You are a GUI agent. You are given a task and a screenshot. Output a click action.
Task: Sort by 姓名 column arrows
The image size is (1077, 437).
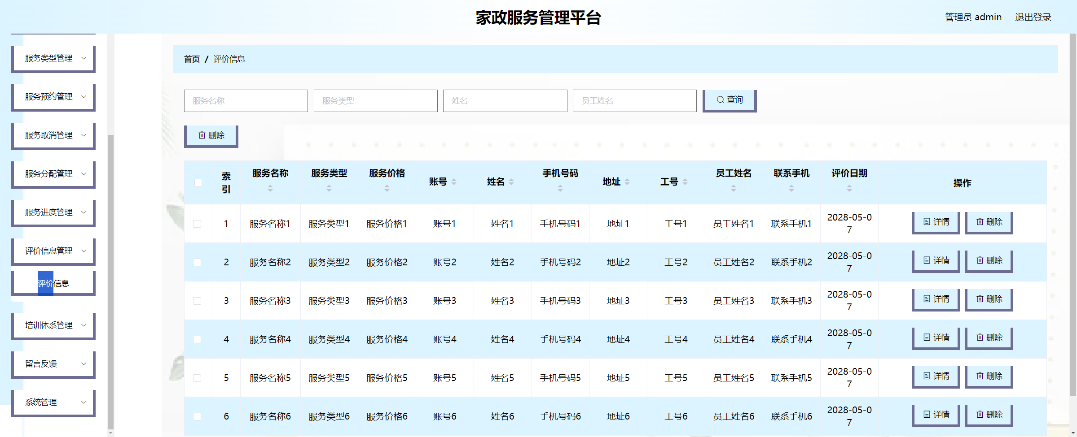(511, 182)
